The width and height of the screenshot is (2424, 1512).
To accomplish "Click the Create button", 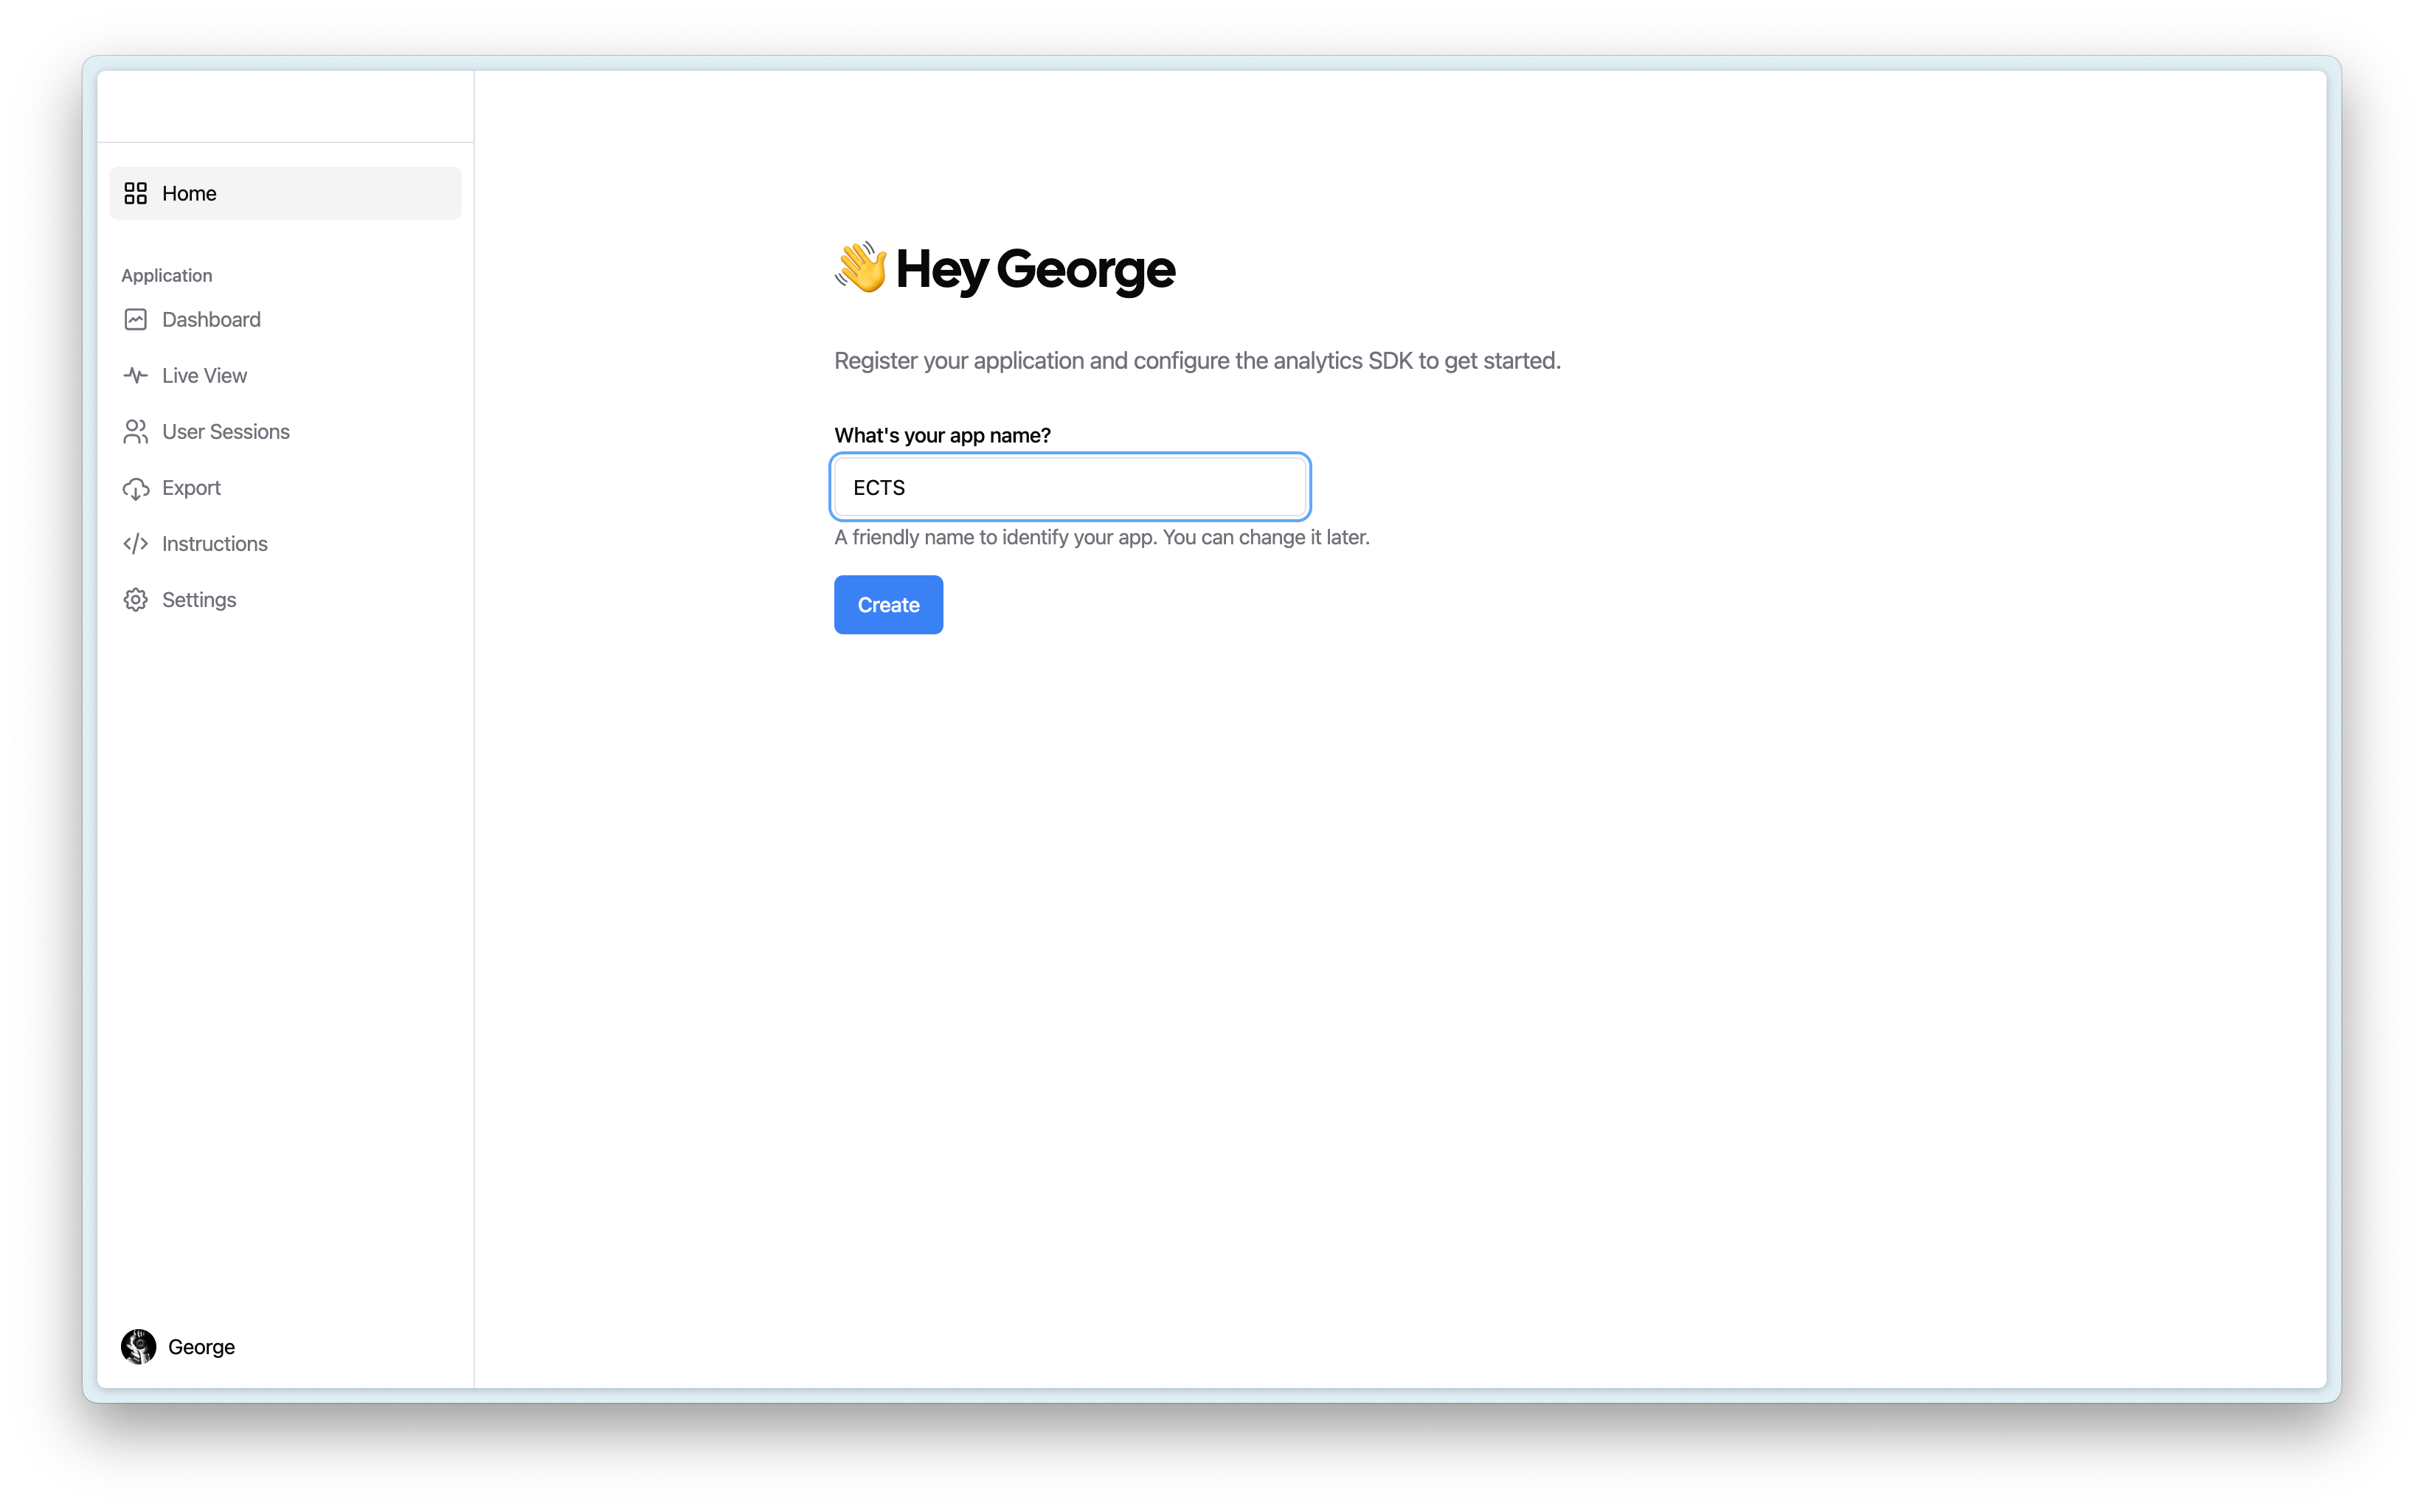I will pyautogui.click(x=888, y=605).
